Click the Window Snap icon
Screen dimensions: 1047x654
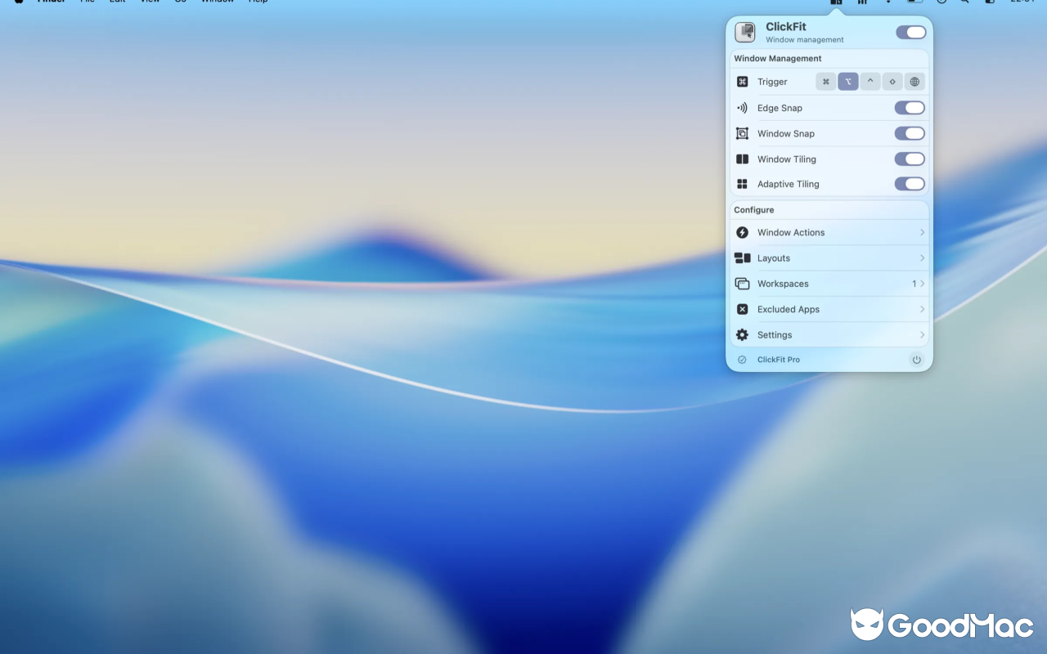[742, 133]
